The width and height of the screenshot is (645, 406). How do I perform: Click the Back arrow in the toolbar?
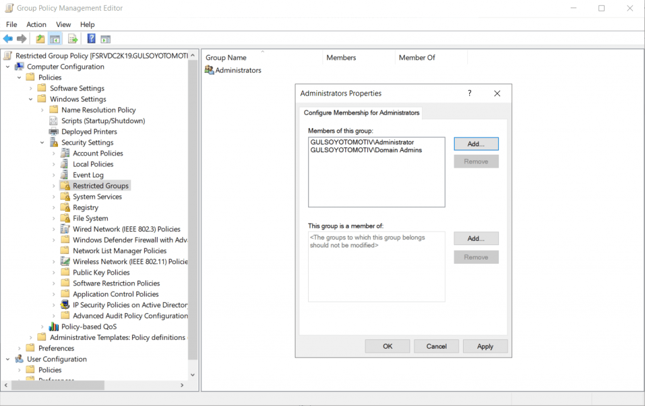(x=8, y=39)
